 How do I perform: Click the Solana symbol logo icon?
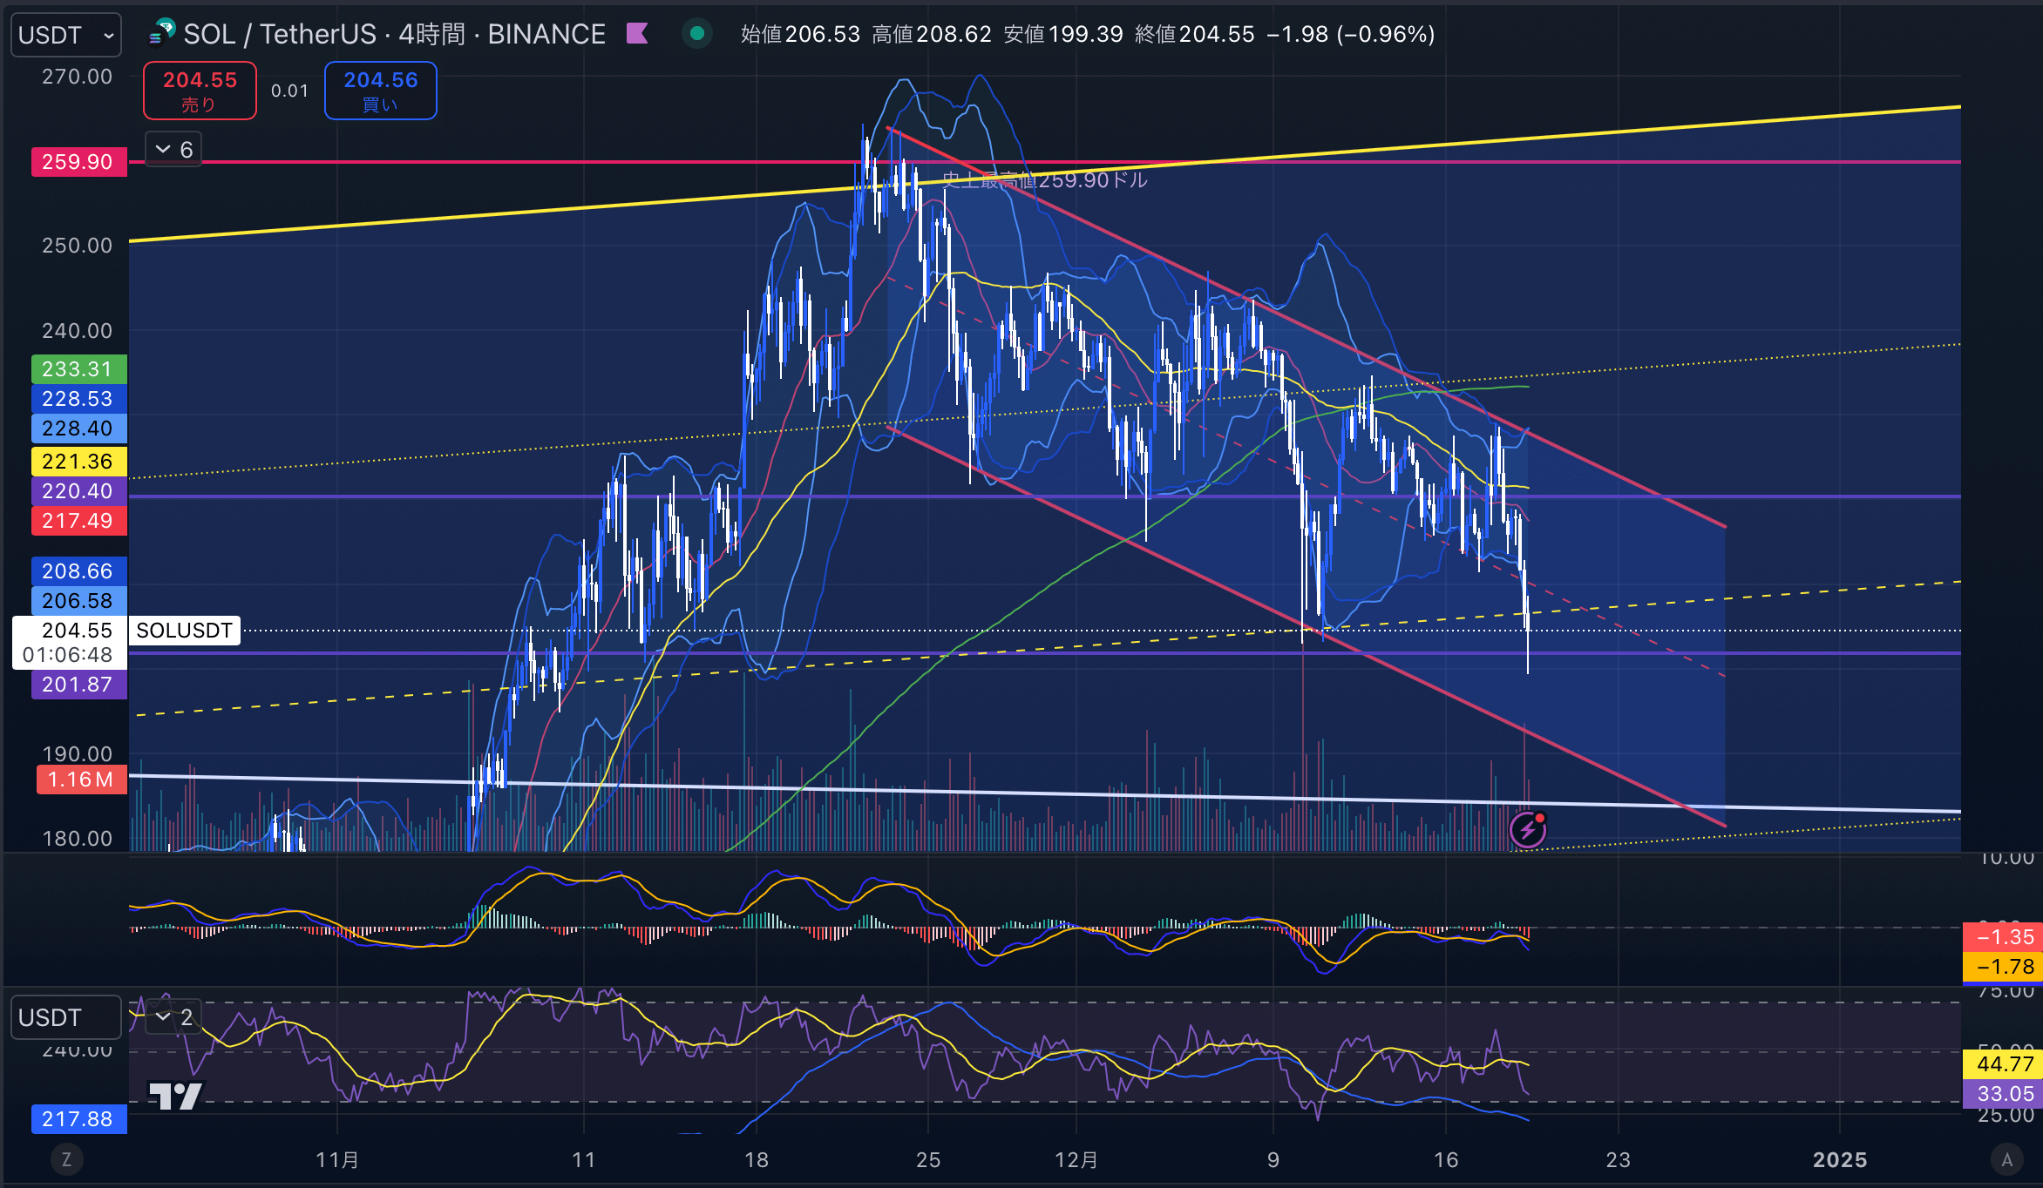(162, 33)
